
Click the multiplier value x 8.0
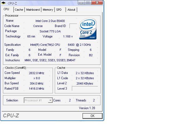pos(37,78)
